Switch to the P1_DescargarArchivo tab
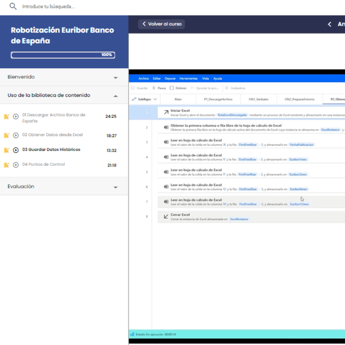Viewport: 345px width, 345px height. (218, 99)
